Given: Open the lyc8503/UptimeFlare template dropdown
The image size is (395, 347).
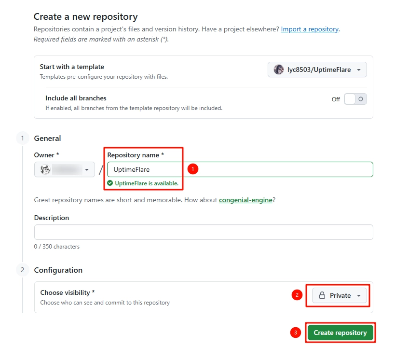Looking at the screenshot, I should coord(317,69).
